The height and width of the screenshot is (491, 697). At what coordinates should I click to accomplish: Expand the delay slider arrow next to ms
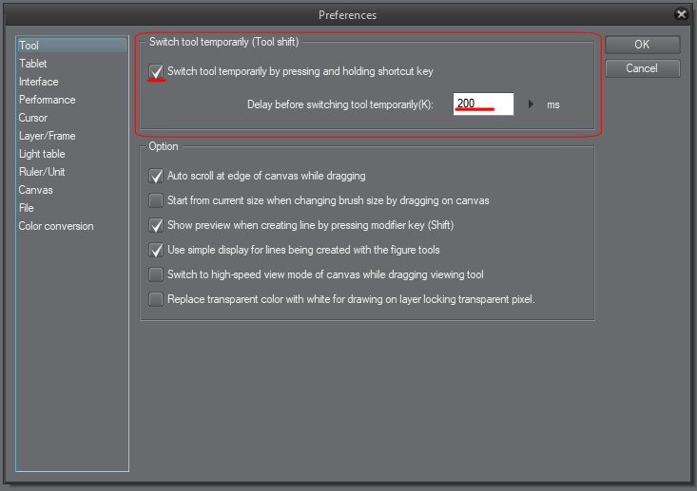coord(531,104)
